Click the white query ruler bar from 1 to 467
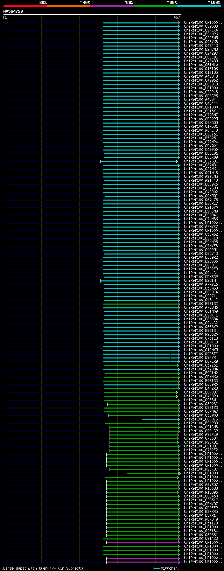The image size is (224, 571). pyautogui.click(x=92, y=14)
